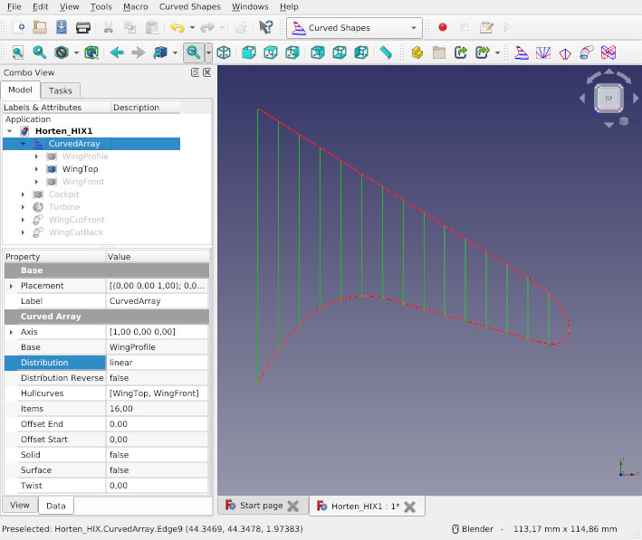642x540 pixels.
Task: Select the WingCutFront tree item
Action: click(77, 220)
